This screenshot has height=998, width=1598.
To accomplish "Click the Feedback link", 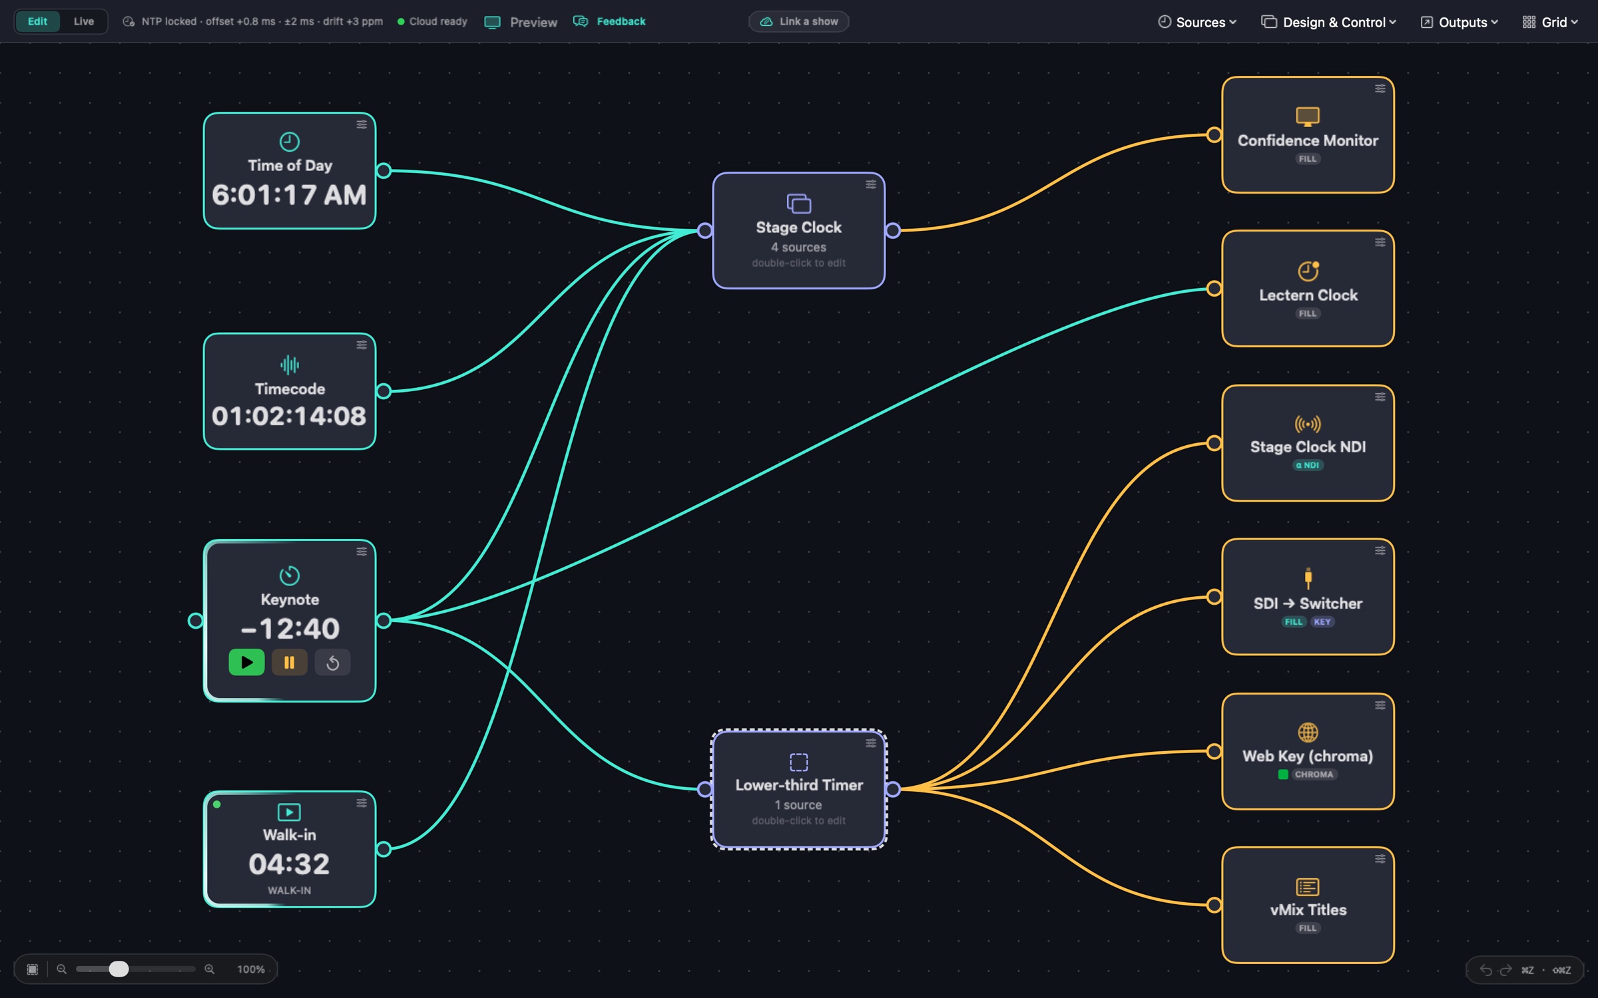I will click(x=609, y=21).
